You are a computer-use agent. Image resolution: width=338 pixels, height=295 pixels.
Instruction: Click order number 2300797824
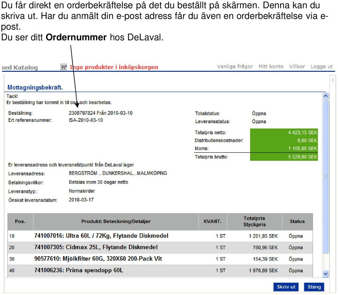coord(82,113)
